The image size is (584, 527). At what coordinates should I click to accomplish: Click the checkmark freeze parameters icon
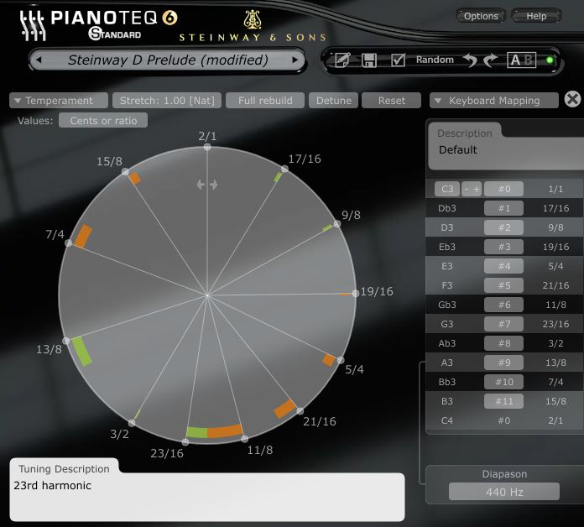click(398, 60)
